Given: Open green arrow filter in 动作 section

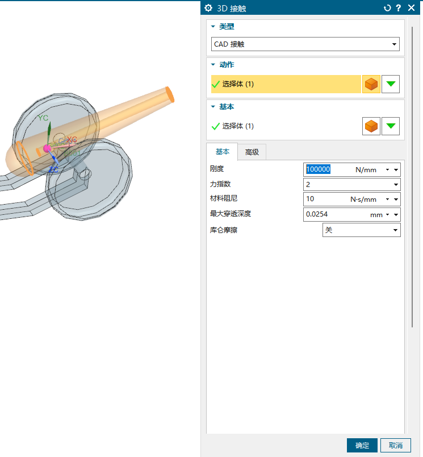Looking at the screenshot, I should coord(391,84).
